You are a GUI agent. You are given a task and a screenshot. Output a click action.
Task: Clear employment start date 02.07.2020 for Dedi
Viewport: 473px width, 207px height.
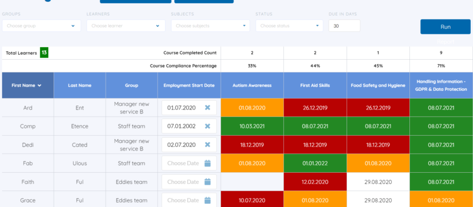click(x=207, y=145)
